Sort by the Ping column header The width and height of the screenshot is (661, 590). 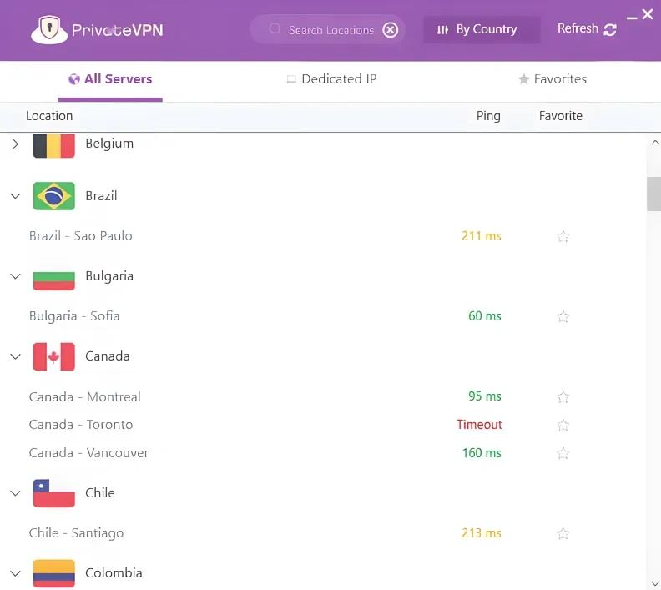pyautogui.click(x=488, y=116)
